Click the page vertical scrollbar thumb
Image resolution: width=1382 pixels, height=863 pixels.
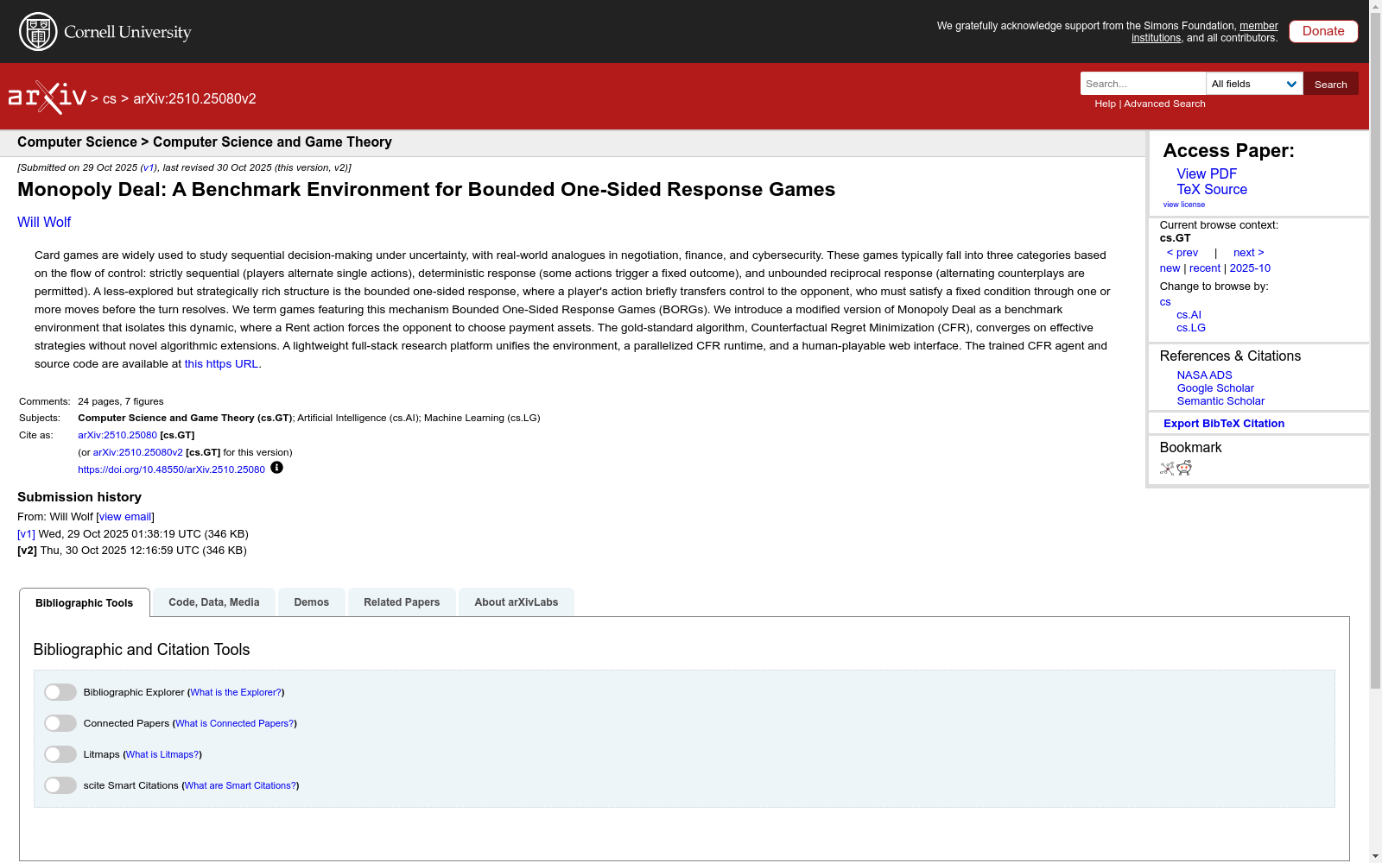[x=1375, y=352]
